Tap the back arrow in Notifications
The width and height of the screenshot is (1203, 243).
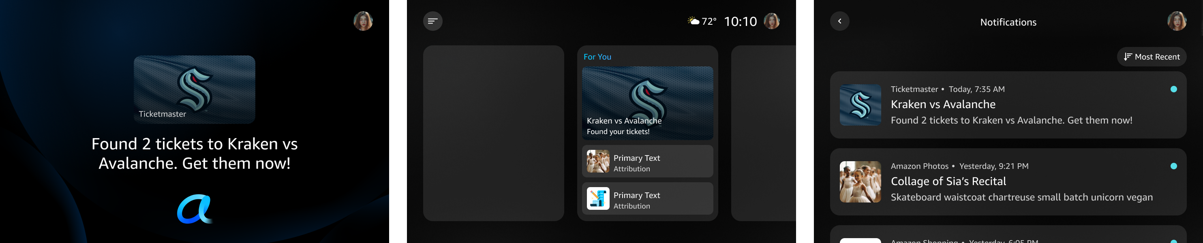tap(839, 21)
